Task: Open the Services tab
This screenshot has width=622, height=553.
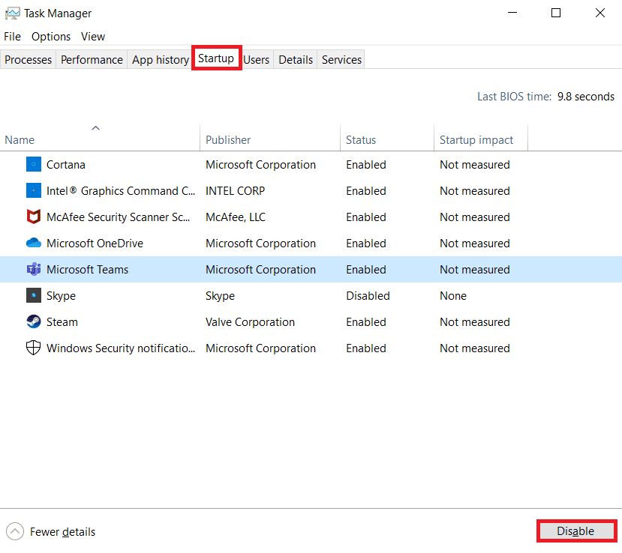Action: pyautogui.click(x=341, y=58)
